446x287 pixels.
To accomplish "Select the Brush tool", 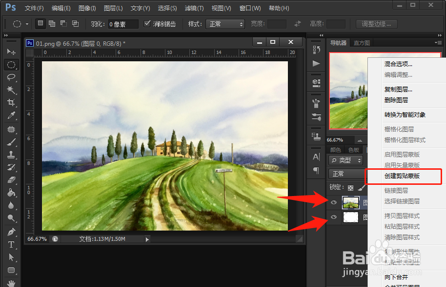I will pos(11,142).
